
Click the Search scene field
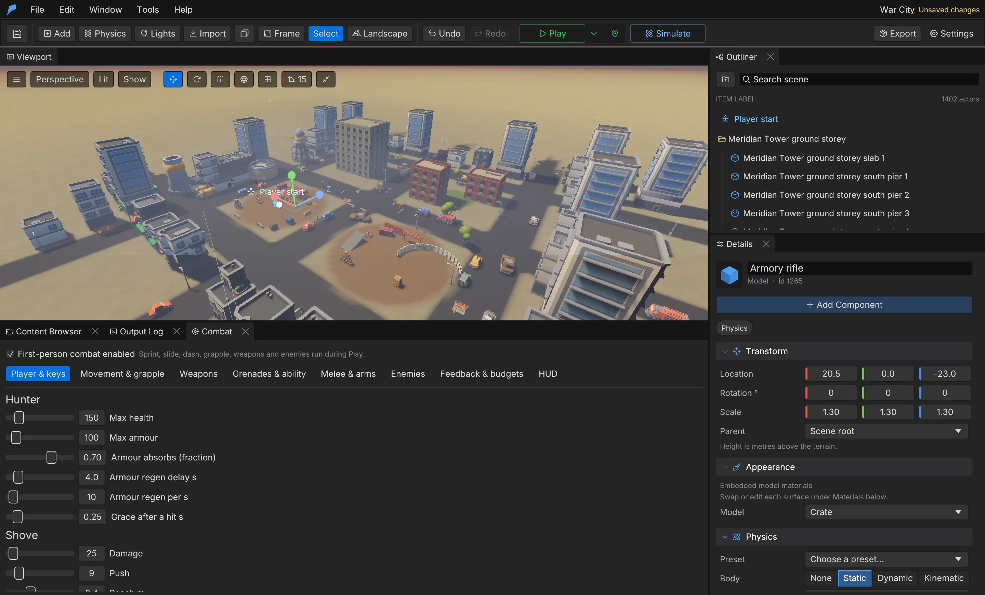tap(859, 79)
